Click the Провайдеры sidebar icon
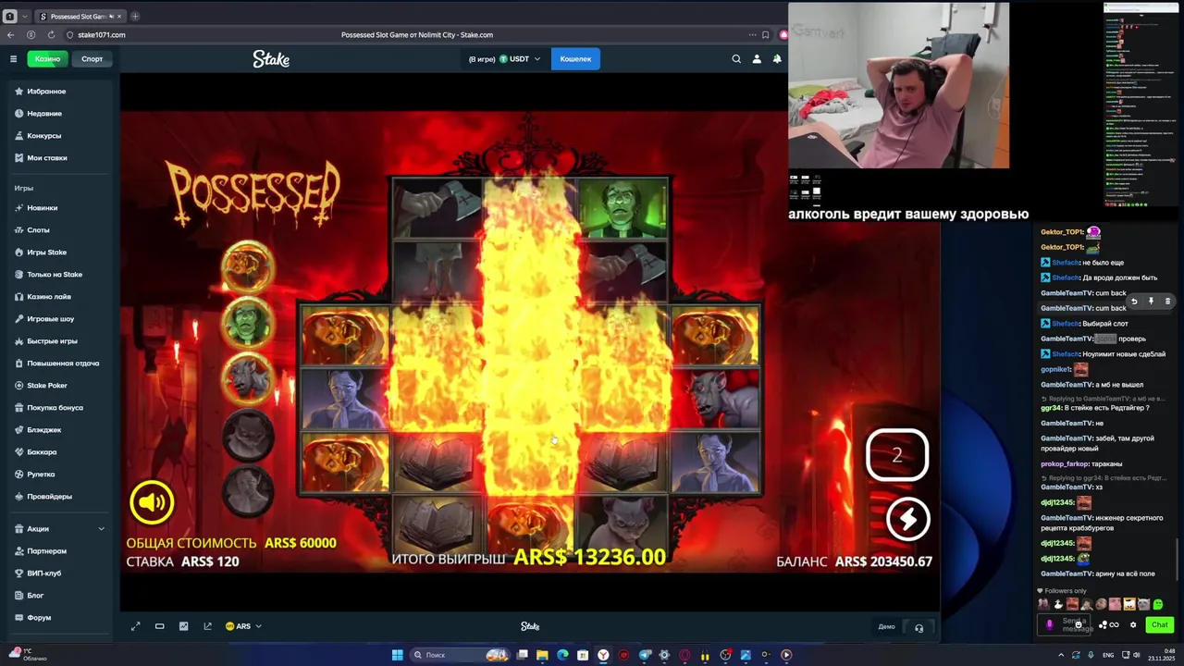Viewport: 1184px width, 666px height. 18,497
